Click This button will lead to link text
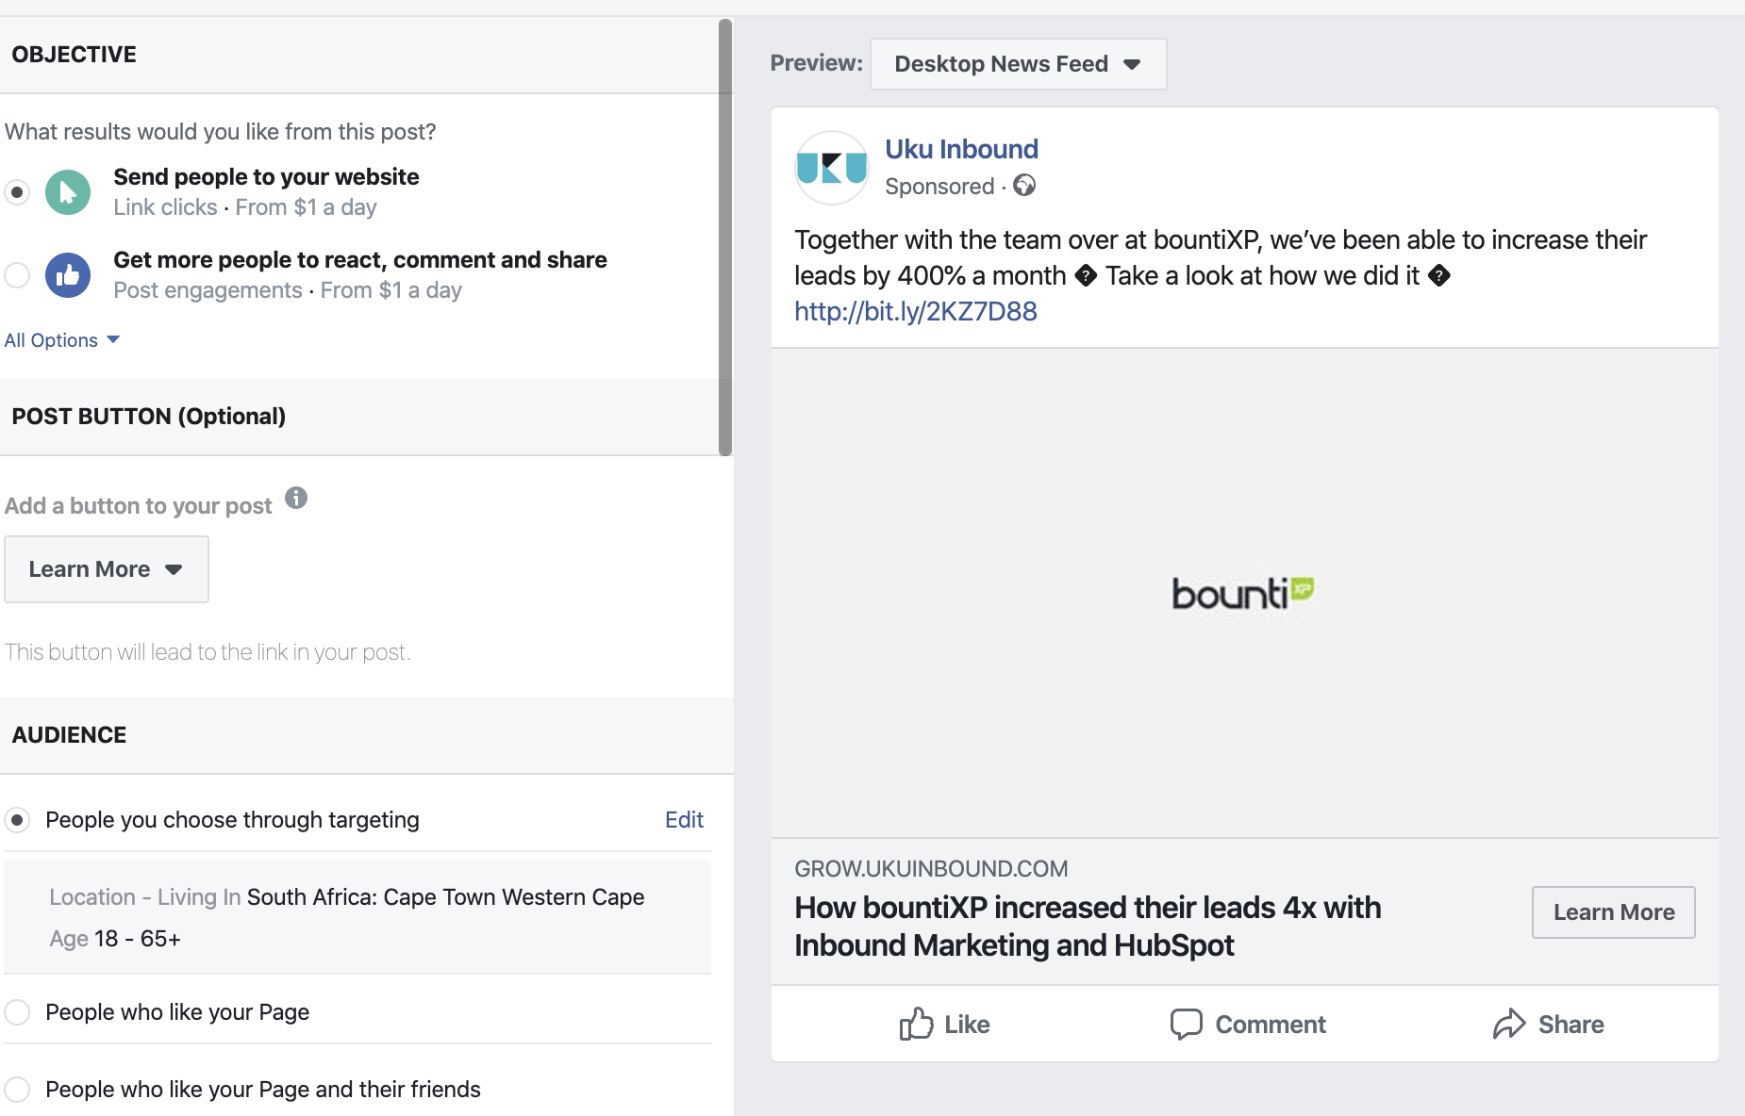Viewport: 1745px width, 1116px height. click(x=208, y=652)
